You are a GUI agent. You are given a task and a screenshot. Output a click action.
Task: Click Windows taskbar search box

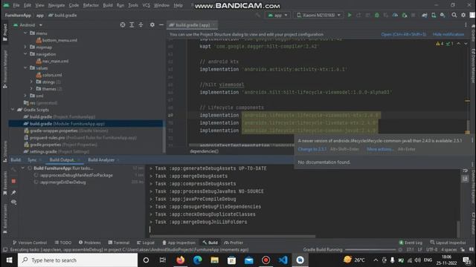pyautogui.click(x=77, y=260)
